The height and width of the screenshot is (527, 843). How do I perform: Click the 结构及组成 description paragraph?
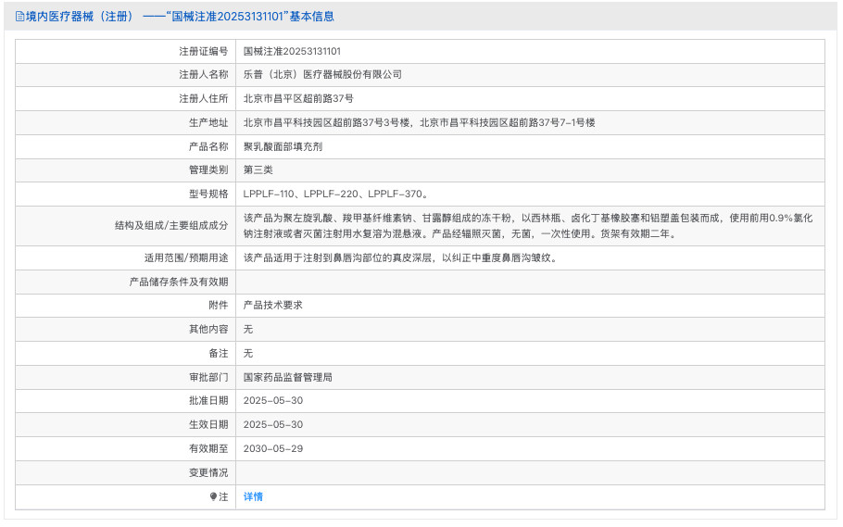coord(528,226)
